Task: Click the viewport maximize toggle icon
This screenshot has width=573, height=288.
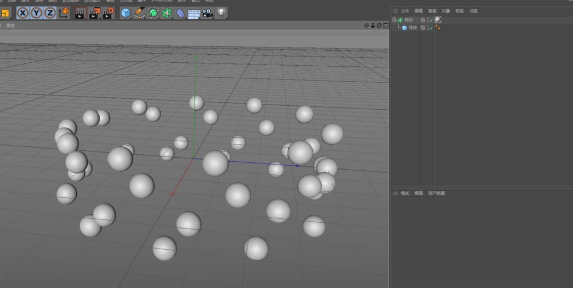Action: [386, 26]
